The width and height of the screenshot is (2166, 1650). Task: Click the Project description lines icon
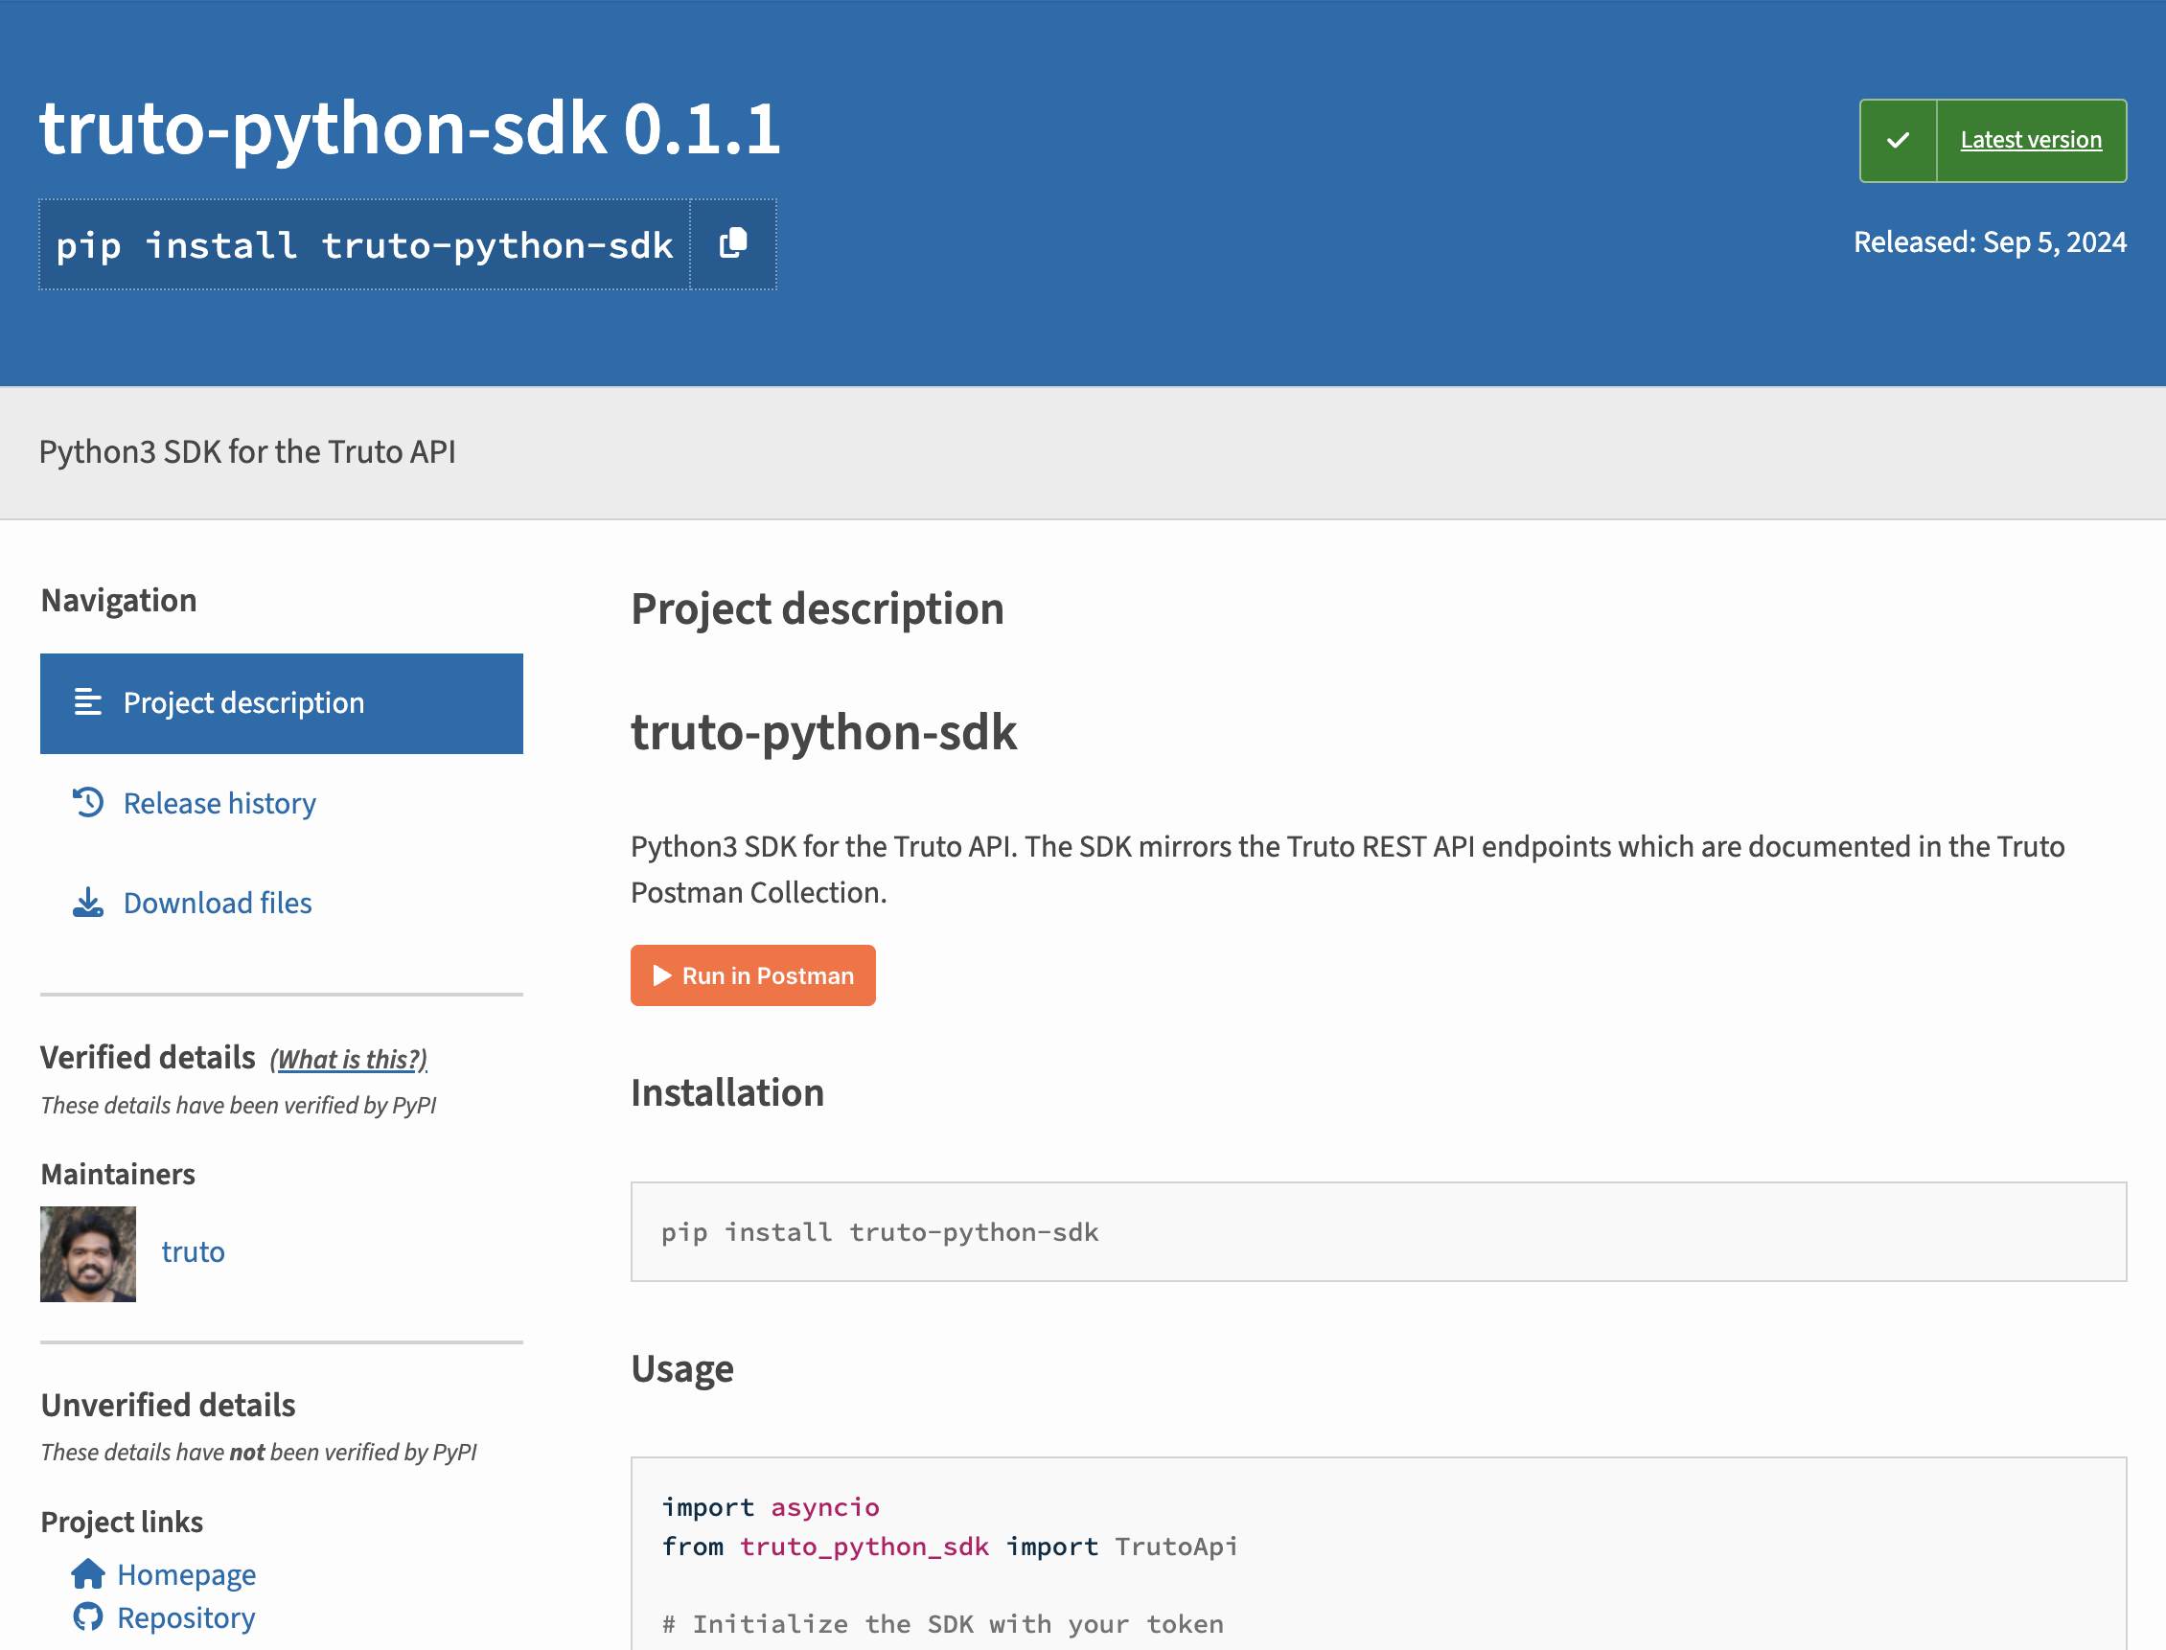point(87,702)
